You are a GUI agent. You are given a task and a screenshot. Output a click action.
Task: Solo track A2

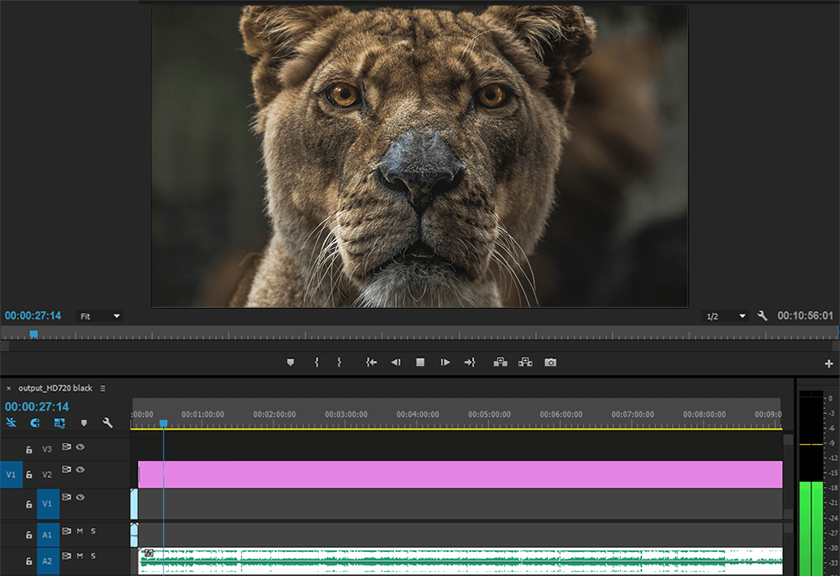click(x=93, y=555)
